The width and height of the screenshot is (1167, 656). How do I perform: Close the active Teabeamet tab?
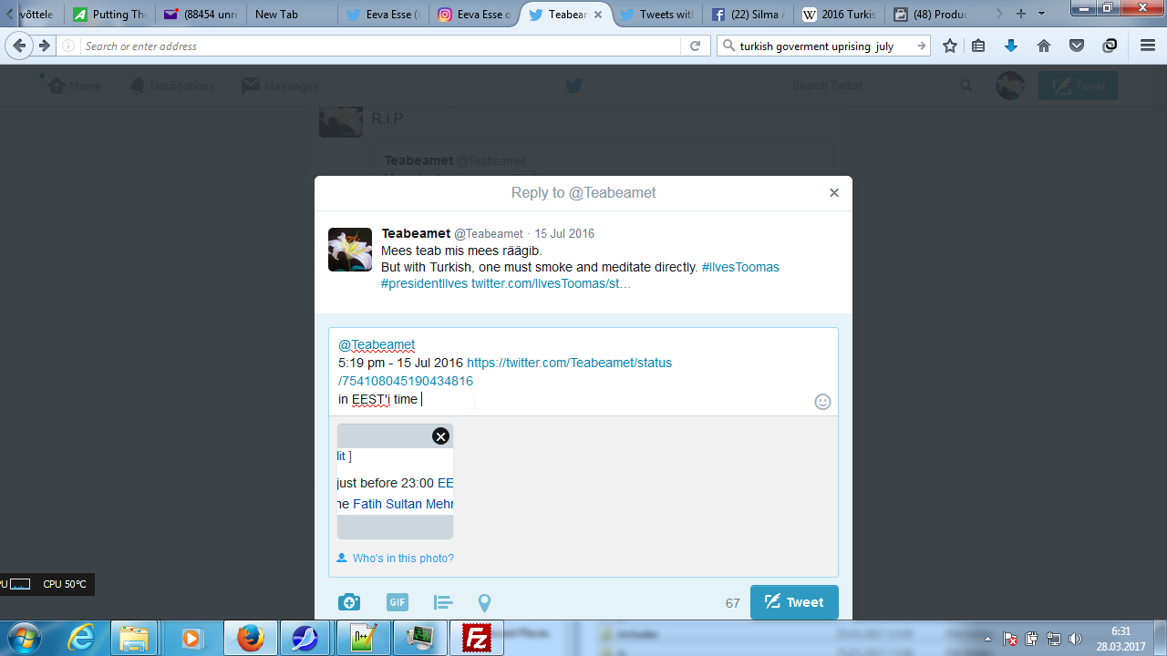597,15
